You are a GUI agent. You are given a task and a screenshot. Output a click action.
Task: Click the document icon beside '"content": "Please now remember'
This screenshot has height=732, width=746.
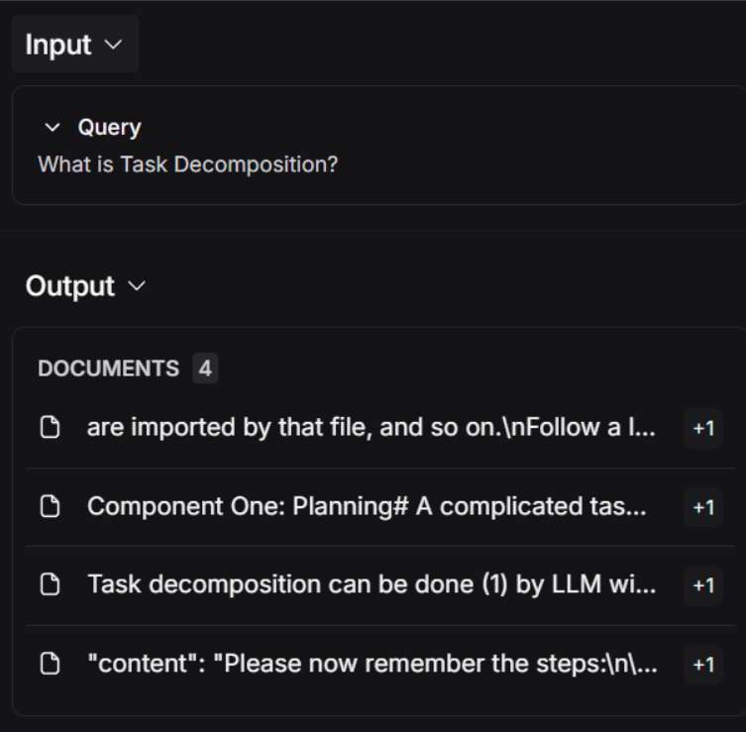[50, 664]
